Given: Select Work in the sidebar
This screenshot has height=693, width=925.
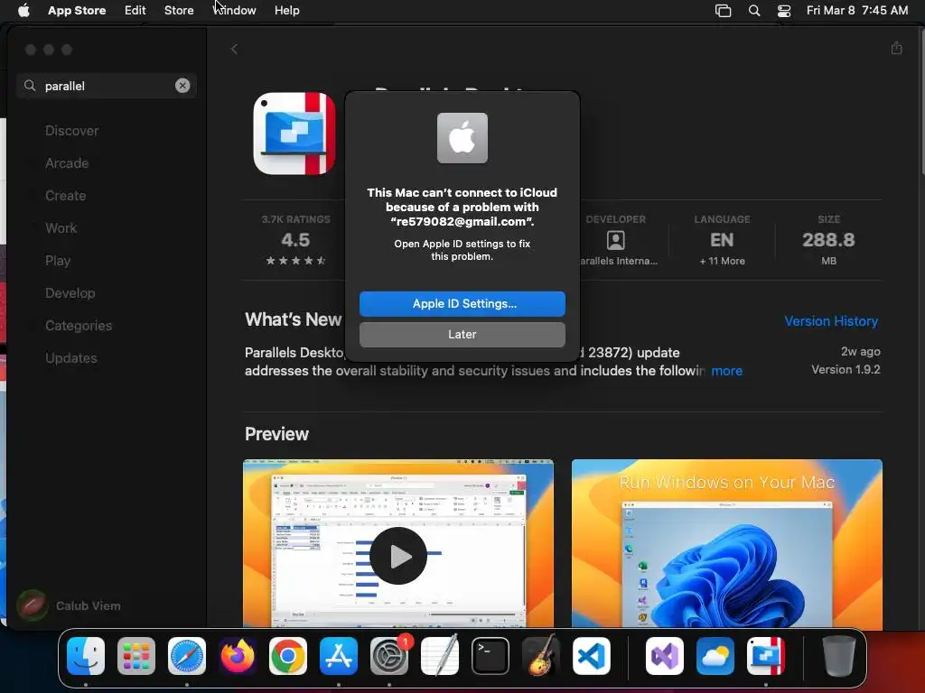Looking at the screenshot, I should coord(61,228).
